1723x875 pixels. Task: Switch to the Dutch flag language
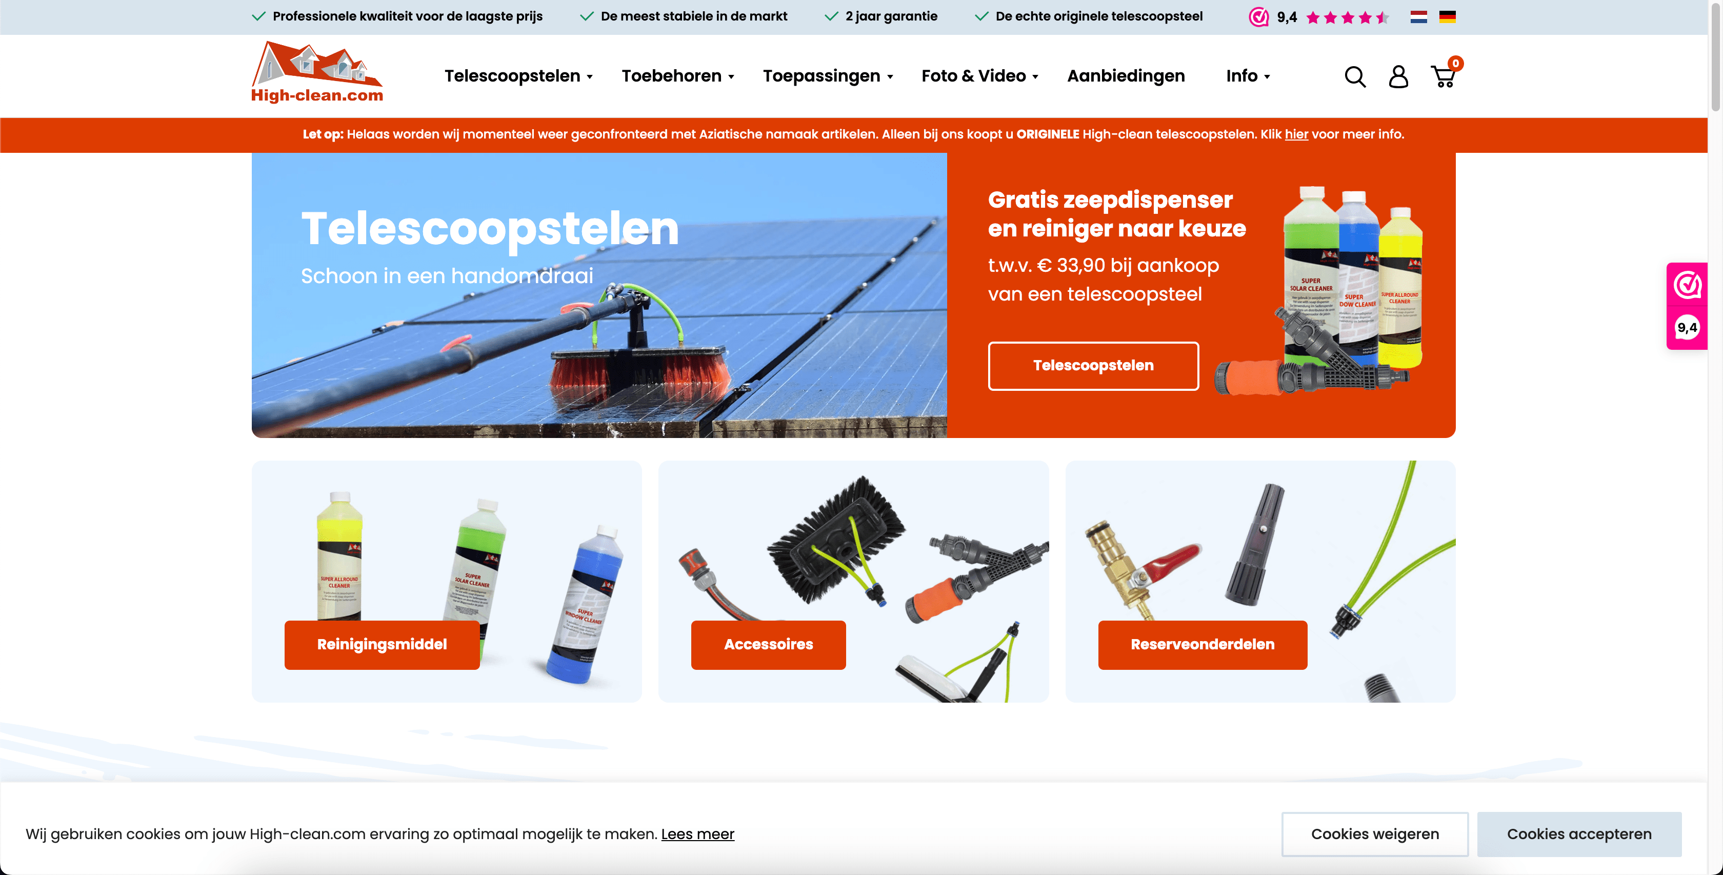pos(1419,17)
